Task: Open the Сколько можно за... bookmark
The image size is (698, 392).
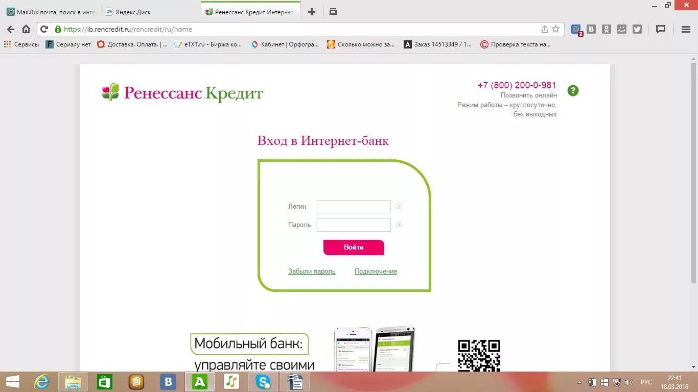Action: pyautogui.click(x=361, y=44)
